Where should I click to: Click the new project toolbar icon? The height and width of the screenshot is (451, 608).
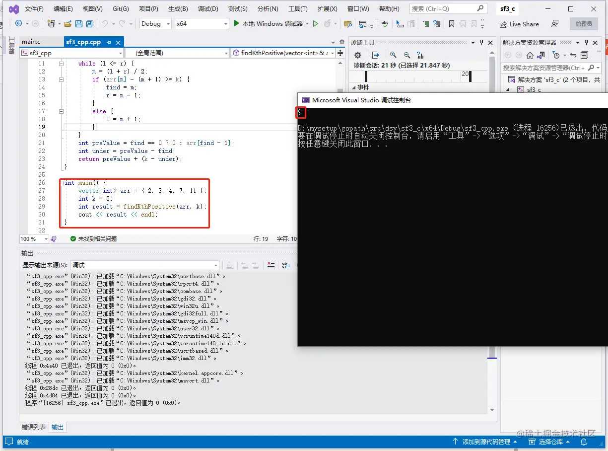pyautogui.click(x=51, y=23)
